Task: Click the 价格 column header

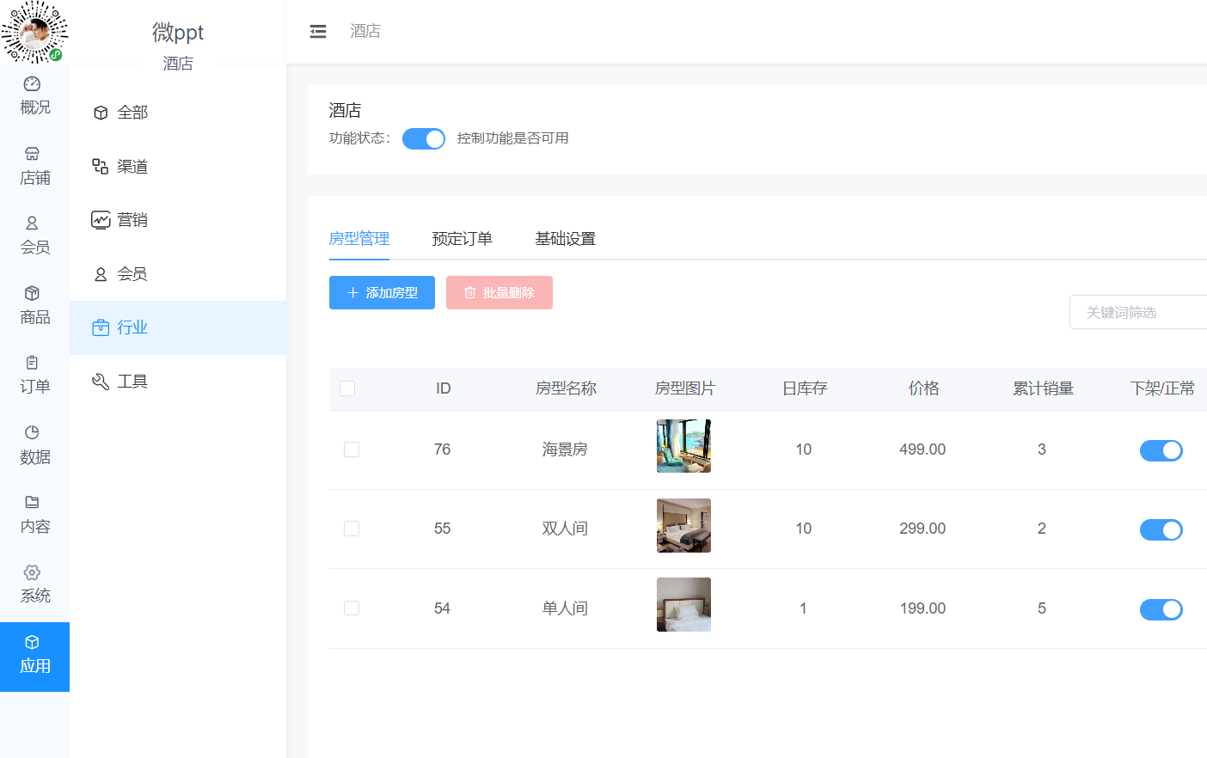Action: coord(924,388)
